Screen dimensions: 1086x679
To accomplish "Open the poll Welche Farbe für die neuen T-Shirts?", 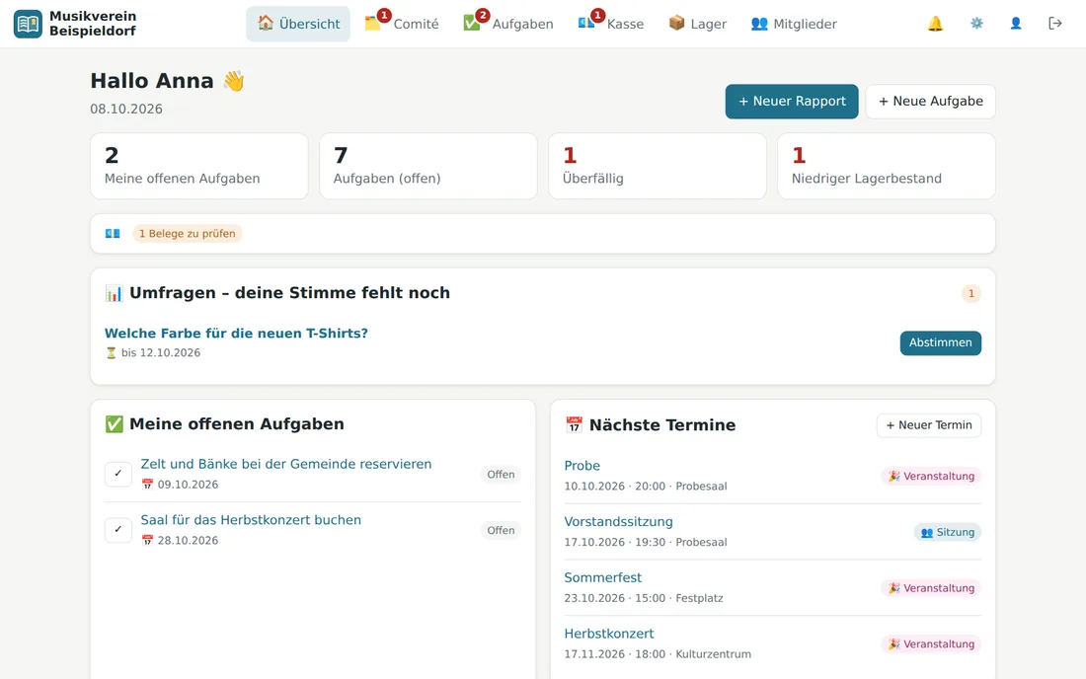I will coord(236,333).
